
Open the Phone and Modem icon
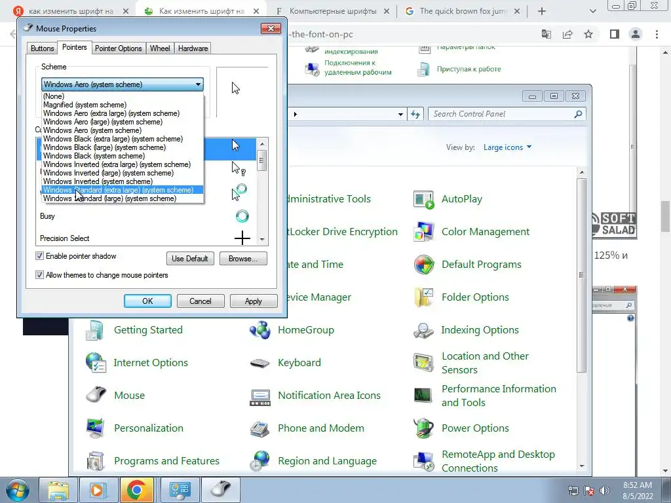coord(259,428)
